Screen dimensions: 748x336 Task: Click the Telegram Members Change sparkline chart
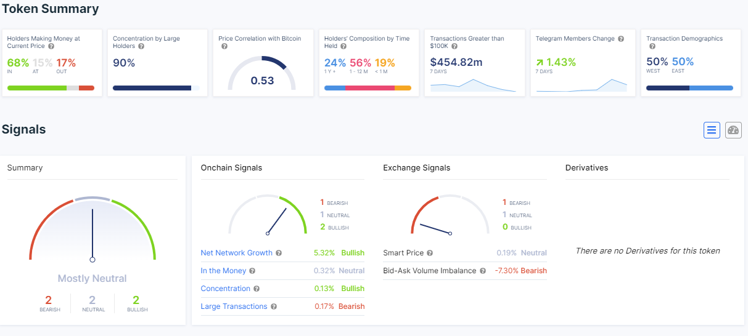click(582, 85)
